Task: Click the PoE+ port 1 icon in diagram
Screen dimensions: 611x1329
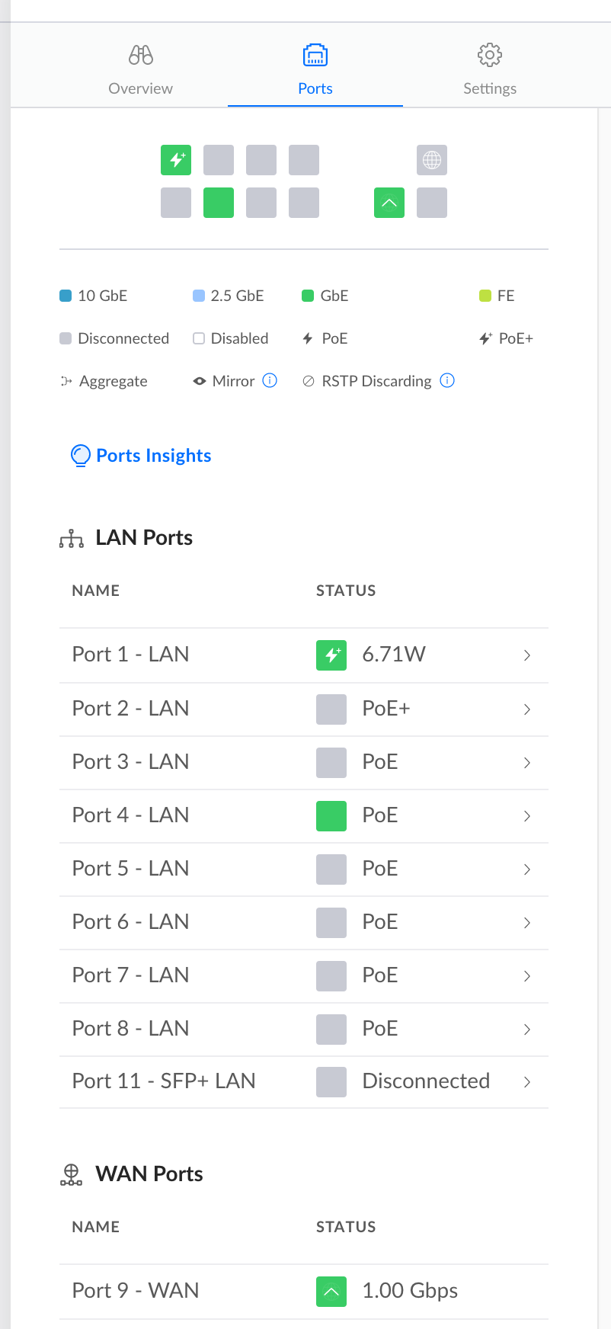Action: pos(176,160)
